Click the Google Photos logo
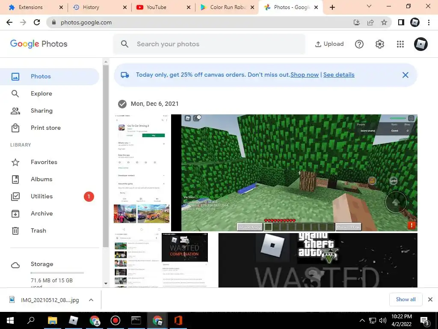Image resolution: width=438 pixels, height=329 pixels. pos(38,44)
